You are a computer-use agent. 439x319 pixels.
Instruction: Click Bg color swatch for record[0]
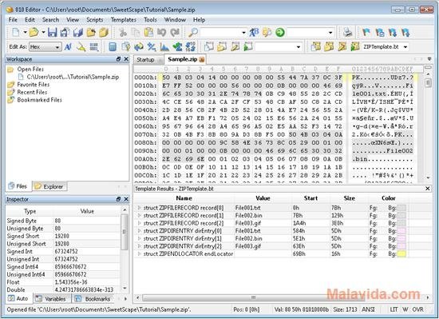(x=401, y=208)
